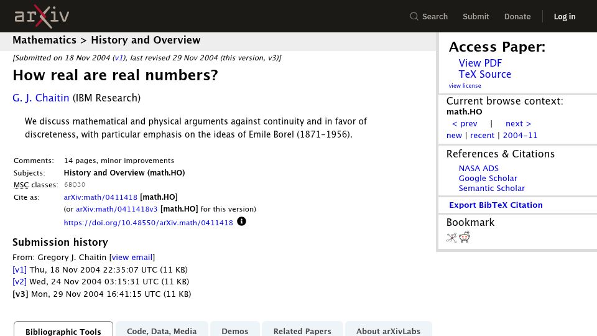This screenshot has width=597, height=336.
Task: Click 'History and Overview (math.HO)' subject
Action: [x=124, y=172]
